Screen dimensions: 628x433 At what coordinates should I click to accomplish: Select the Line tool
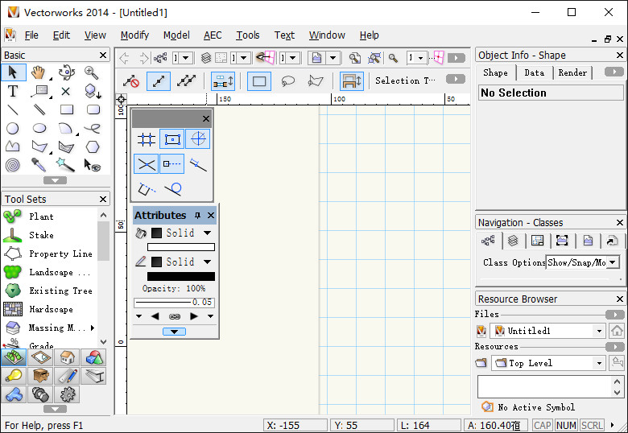pyautogui.click(x=13, y=109)
